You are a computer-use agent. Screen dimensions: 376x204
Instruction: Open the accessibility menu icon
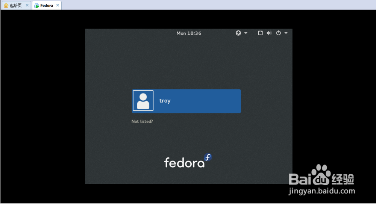pos(238,33)
